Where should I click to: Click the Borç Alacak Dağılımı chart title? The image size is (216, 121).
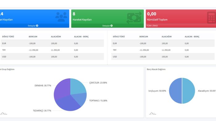click(156, 69)
